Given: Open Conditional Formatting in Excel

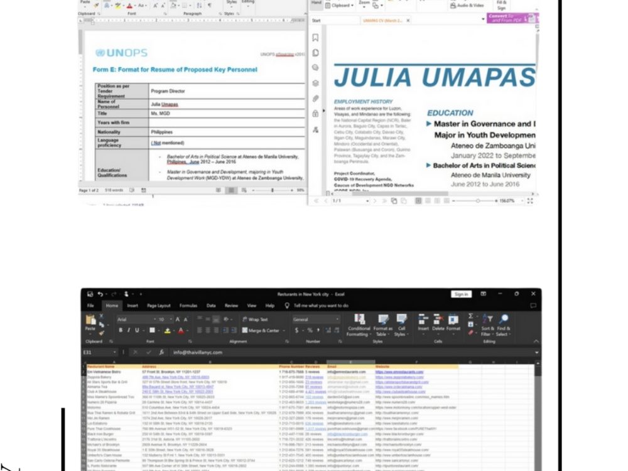Looking at the screenshot, I should click(x=359, y=325).
